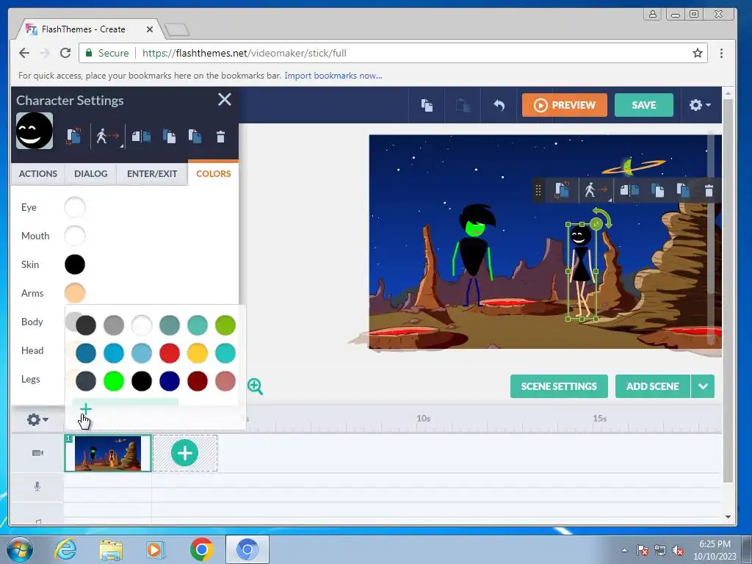Pick the bright green palette color
Screen dimensions: 752x564
pos(114,381)
